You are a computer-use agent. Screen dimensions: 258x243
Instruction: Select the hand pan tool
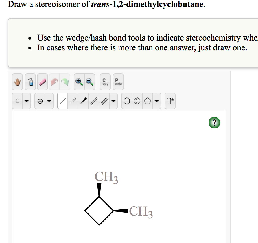17,82
